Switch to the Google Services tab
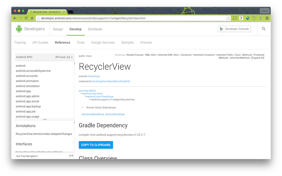This screenshot has height=176, width=282. (103, 43)
